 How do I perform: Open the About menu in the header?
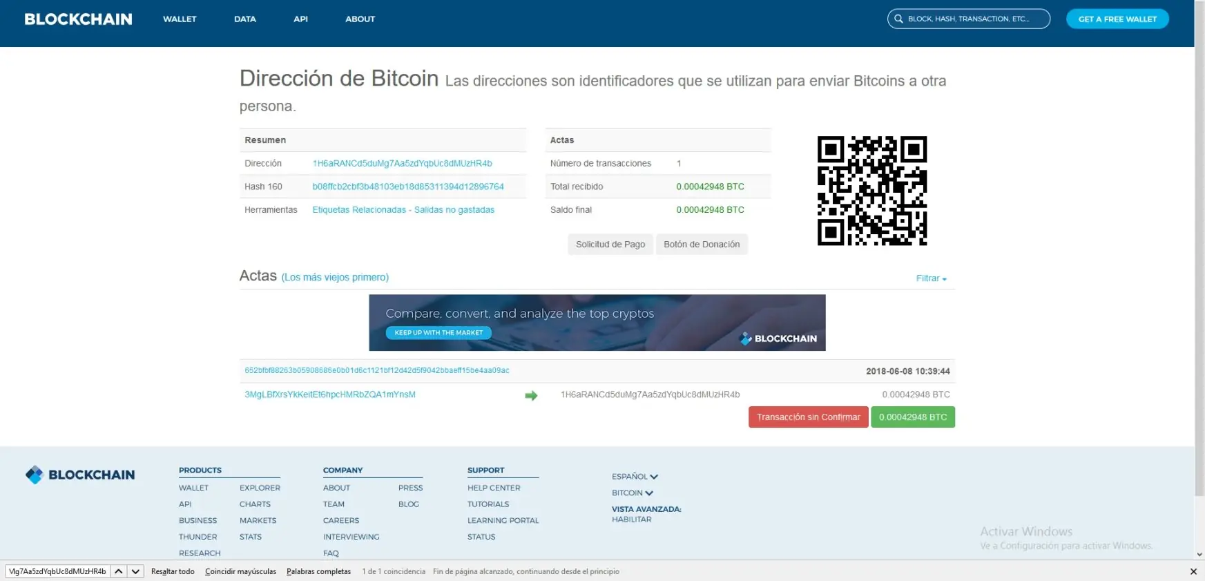(360, 19)
